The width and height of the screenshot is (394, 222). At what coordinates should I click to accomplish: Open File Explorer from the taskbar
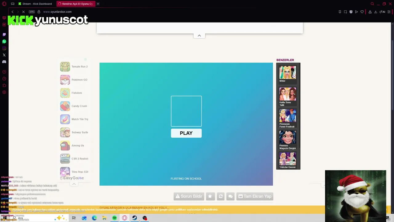click(x=104, y=218)
